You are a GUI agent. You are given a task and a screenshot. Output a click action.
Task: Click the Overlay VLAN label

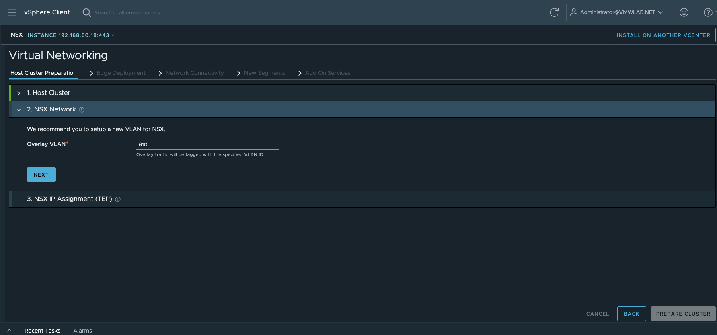click(x=46, y=144)
